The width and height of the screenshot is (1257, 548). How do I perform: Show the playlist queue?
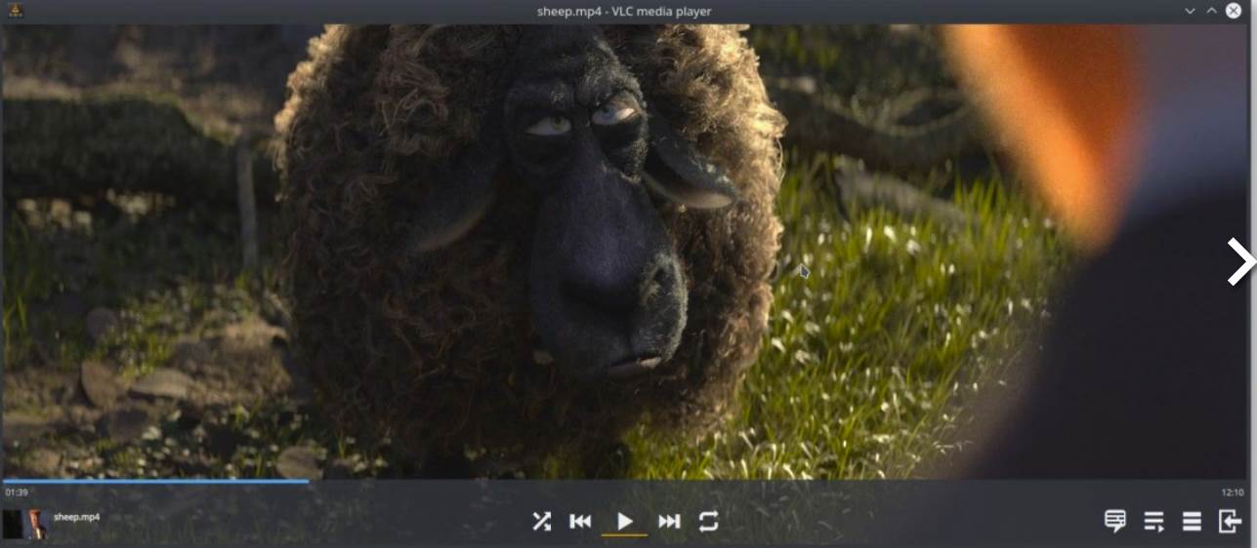(x=1153, y=522)
